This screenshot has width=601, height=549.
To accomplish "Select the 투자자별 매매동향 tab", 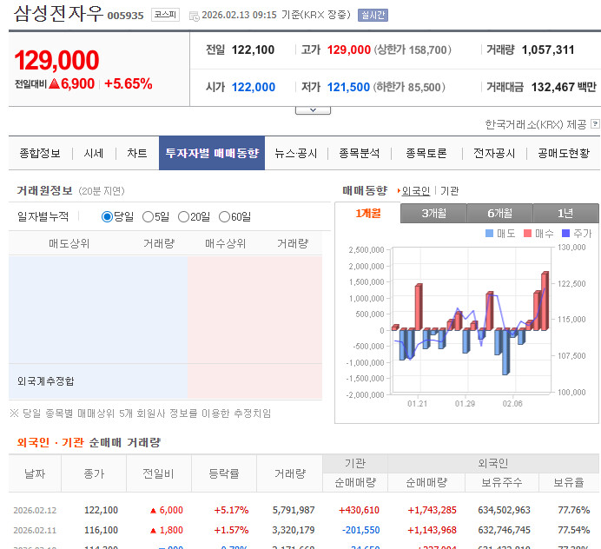I will click(x=212, y=153).
